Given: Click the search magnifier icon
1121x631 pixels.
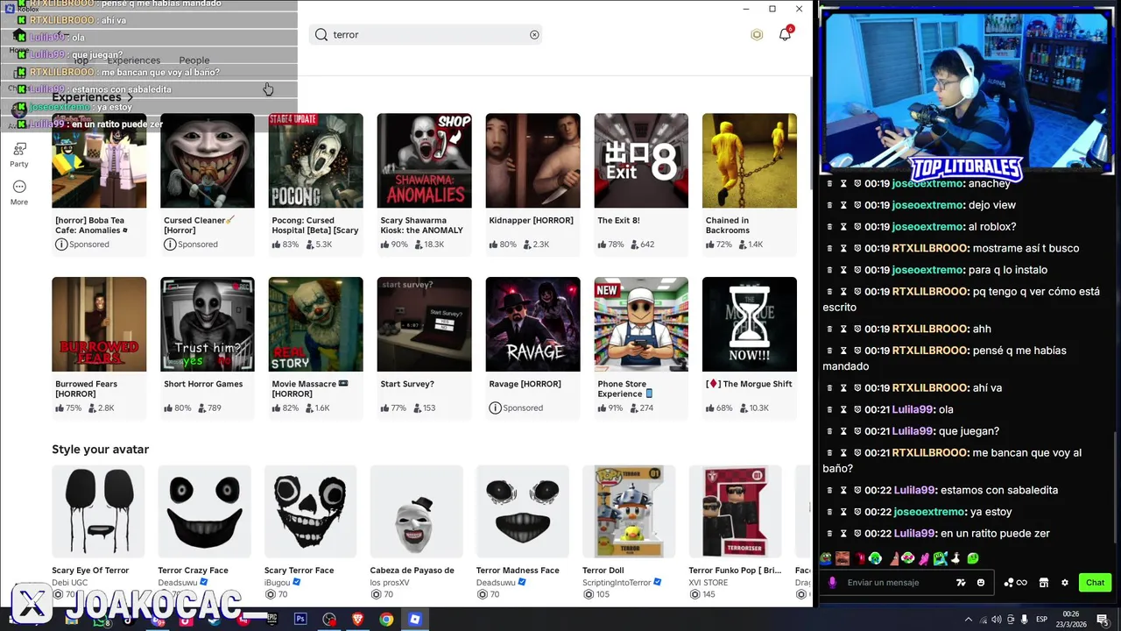Looking at the screenshot, I should (321, 35).
